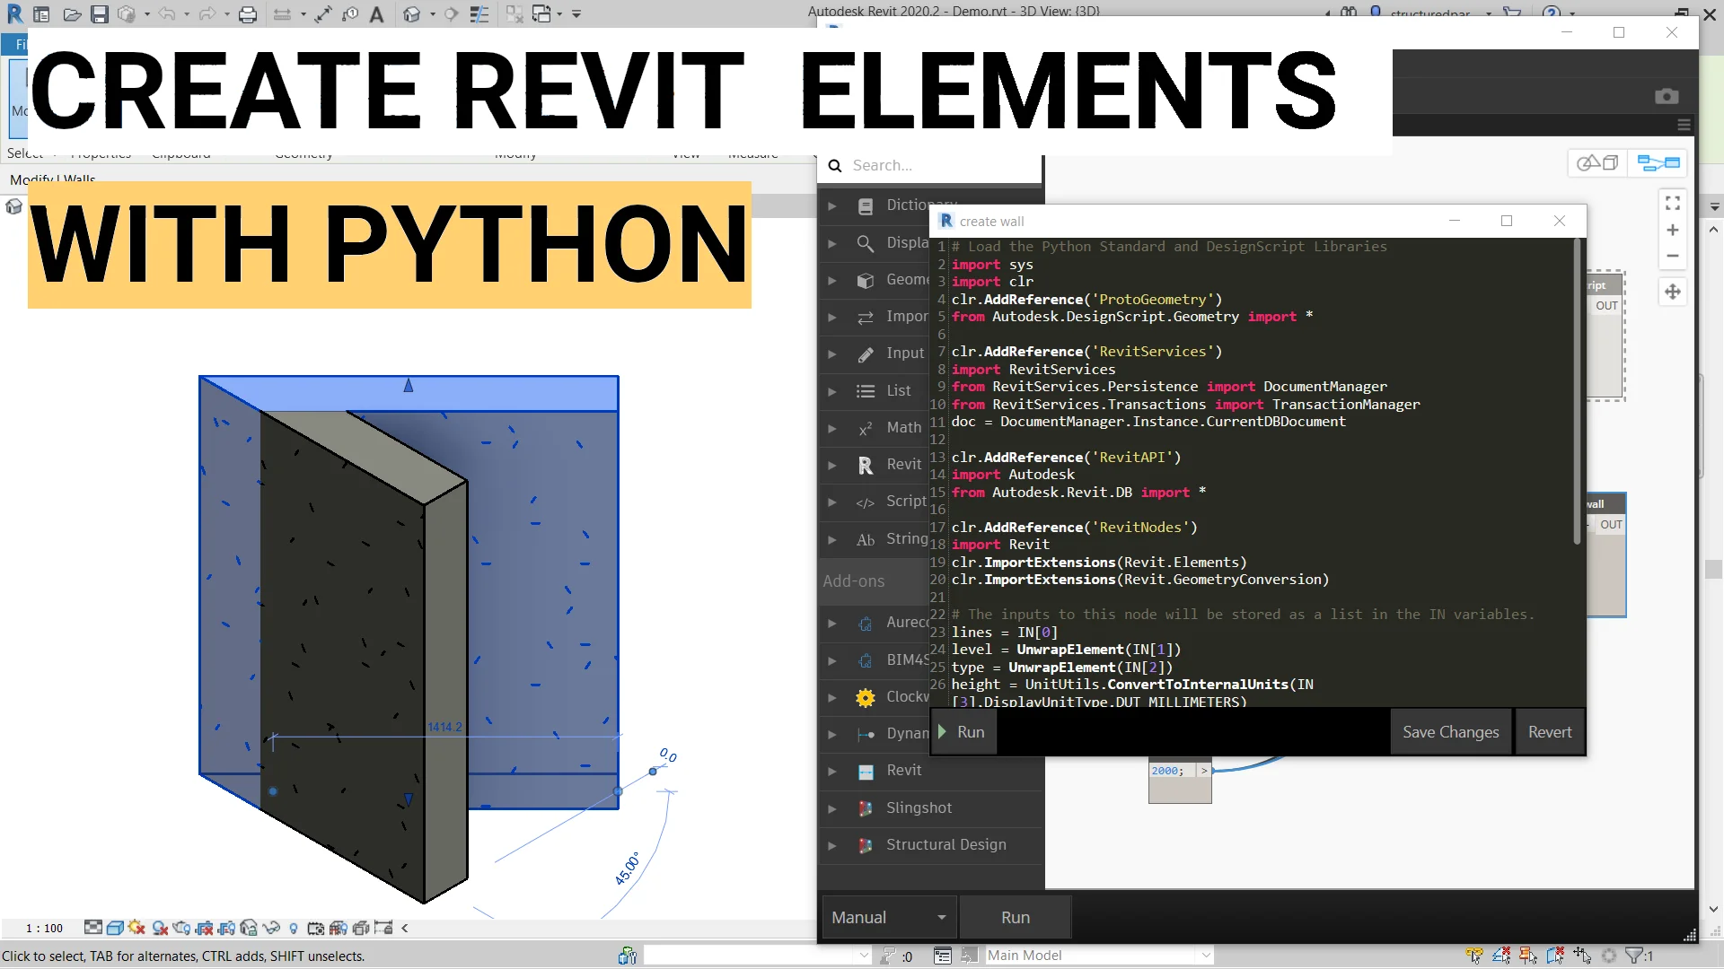This screenshot has height=969, width=1724.
Task: Open the Manual run mode dropdown
Action: 888,917
